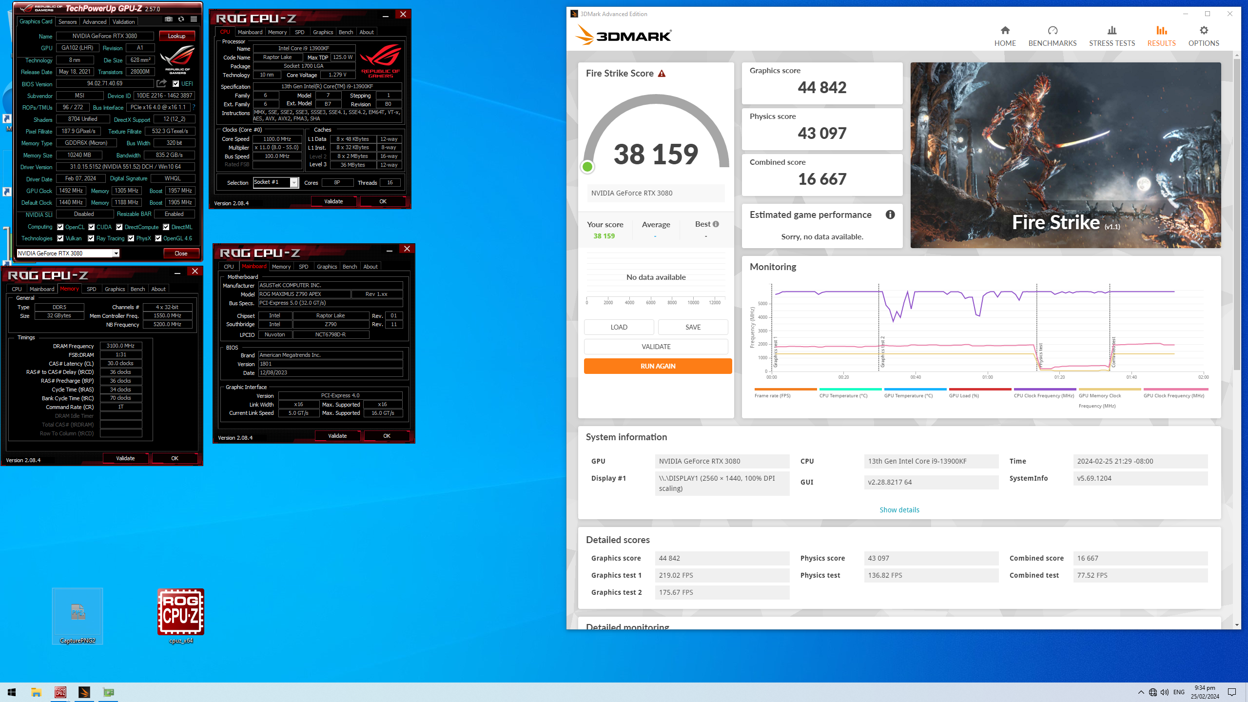Open Windows Start menu
The height and width of the screenshot is (702, 1248).
(12, 692)
